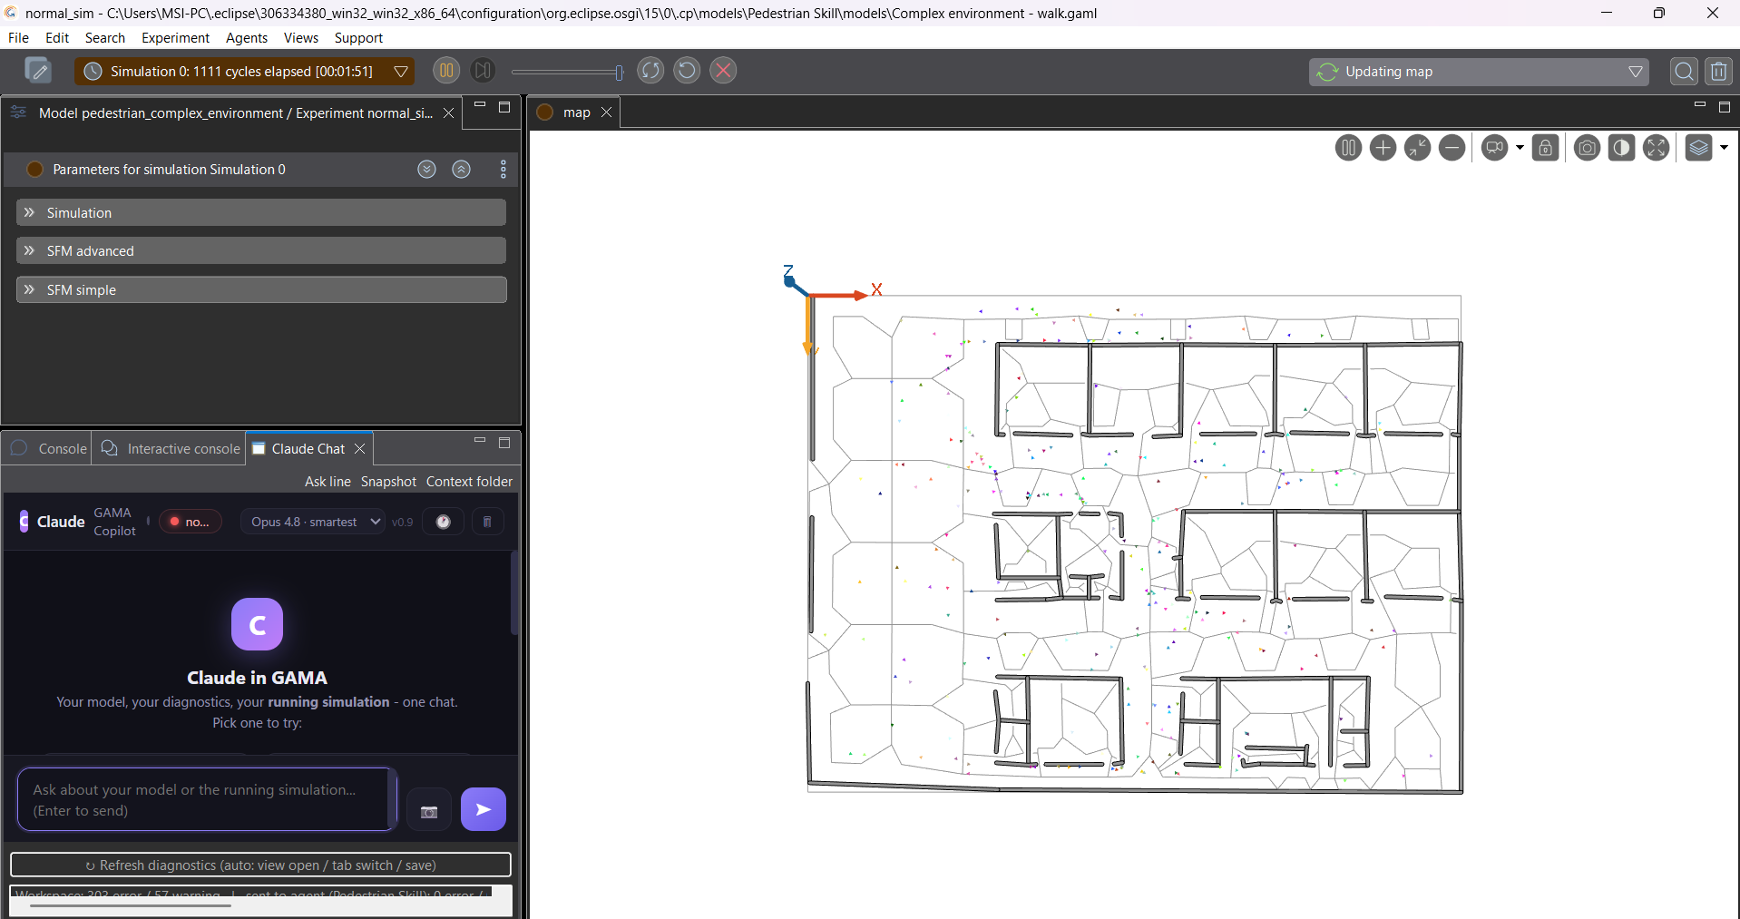Screen dimensions: 1740x919
Task: Toggle map display antialiasing half-circle icon
Action: tap(1621, 148)
